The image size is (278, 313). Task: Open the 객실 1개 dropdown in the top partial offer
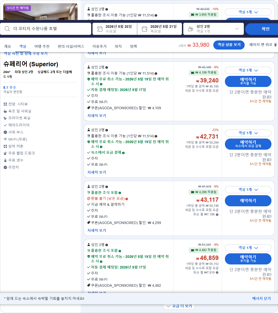(x=248, y=12)
